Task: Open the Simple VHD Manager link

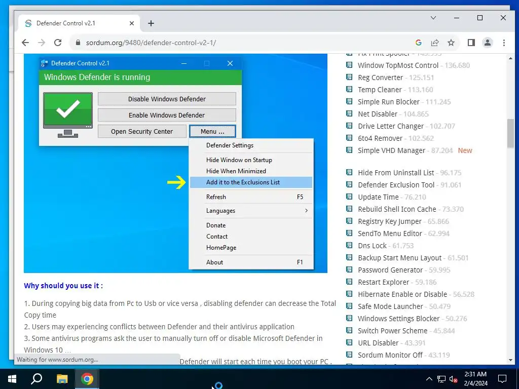Action: tap(391, 150)
